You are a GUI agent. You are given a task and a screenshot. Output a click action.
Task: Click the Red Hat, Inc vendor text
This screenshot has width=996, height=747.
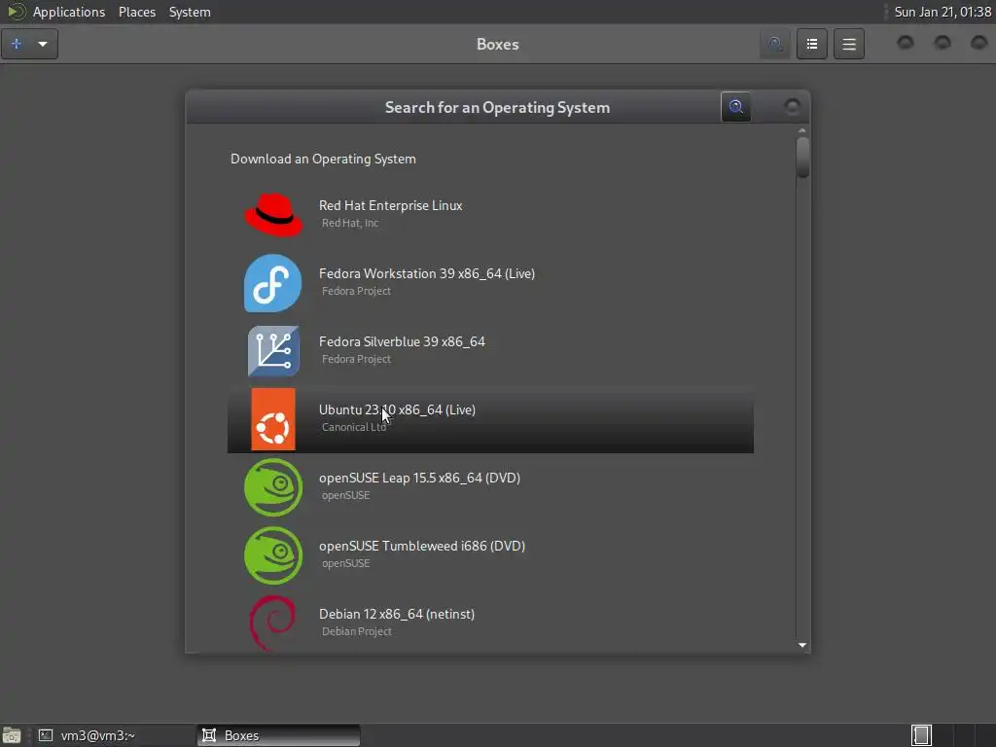[x=350, y=223]
